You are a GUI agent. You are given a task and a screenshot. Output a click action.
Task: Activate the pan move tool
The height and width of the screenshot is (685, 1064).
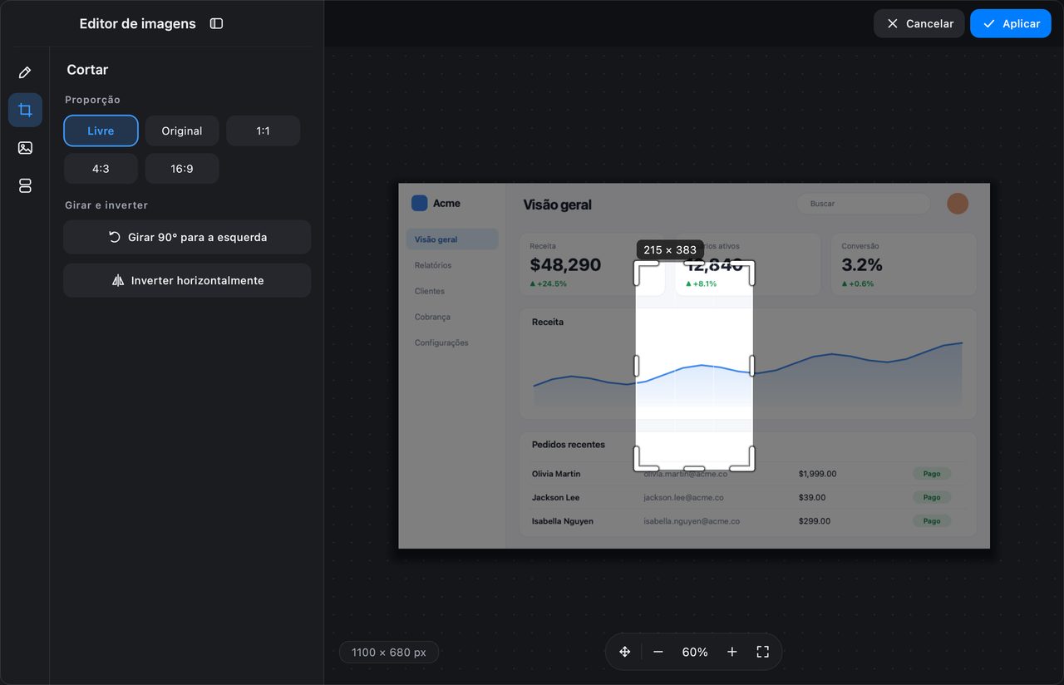(624, 652)
